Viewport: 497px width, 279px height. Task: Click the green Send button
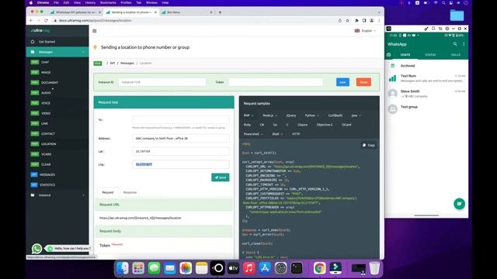coord(221,177)
